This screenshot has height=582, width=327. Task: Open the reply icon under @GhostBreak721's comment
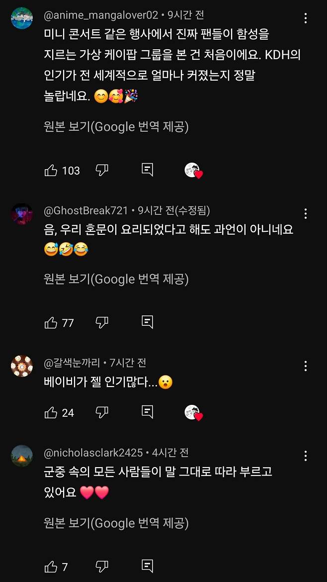coord(146,322)
